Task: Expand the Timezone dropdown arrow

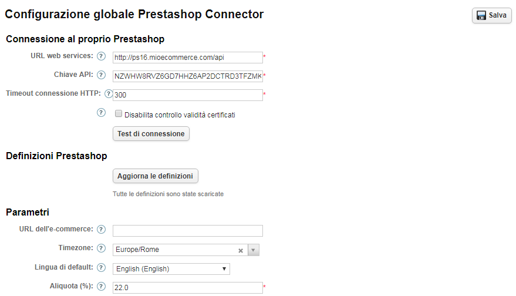Action: [254, 250]
